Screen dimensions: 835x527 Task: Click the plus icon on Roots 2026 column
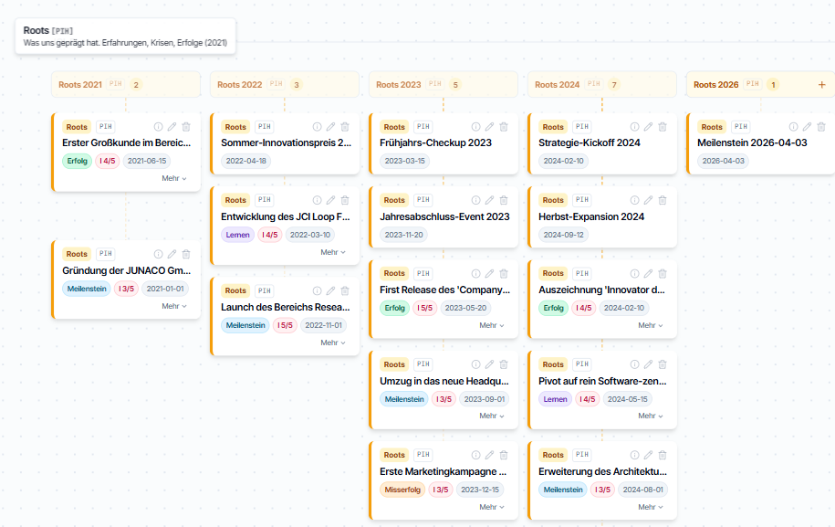pyautogui.click(x=821, y=85)
